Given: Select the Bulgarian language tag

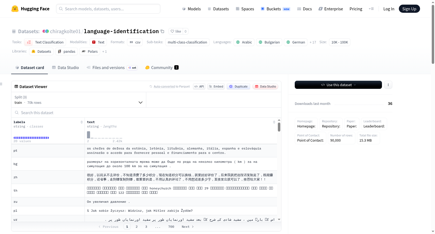Looking at the screenshot, I should 269,42.
